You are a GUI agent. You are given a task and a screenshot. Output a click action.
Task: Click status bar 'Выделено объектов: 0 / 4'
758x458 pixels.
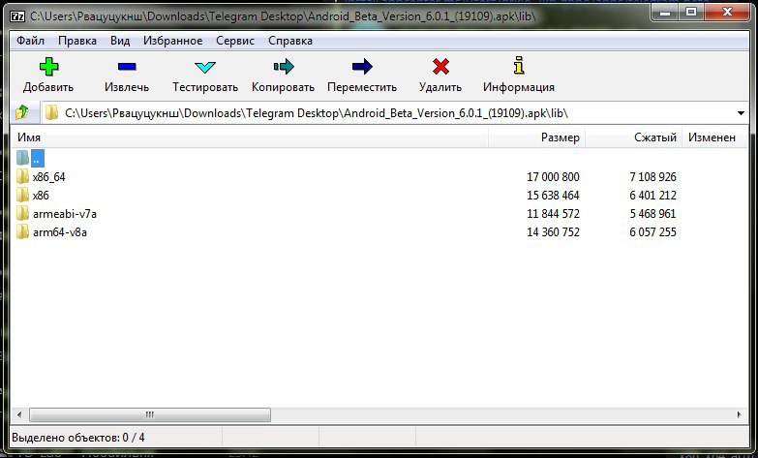78,438
